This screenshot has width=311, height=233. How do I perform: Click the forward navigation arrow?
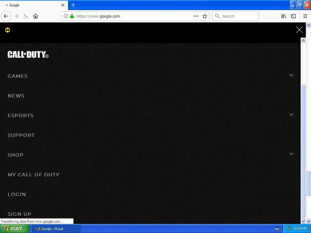pyautogui.click(x=16, y=16)
